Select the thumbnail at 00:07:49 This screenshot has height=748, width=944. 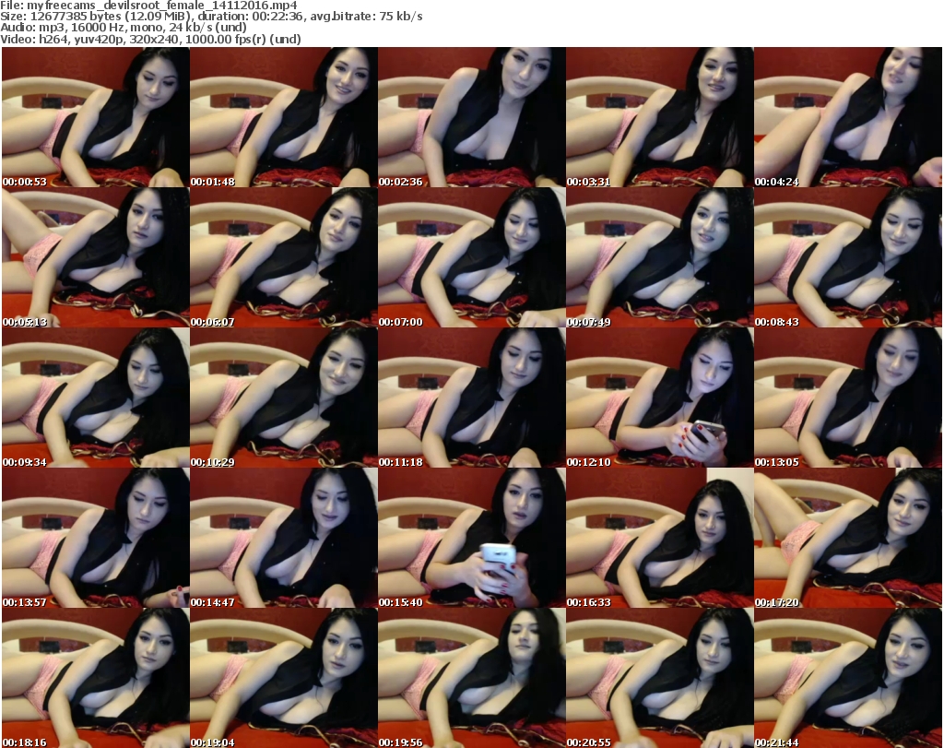pyautogui.click(x=659, y=257)
